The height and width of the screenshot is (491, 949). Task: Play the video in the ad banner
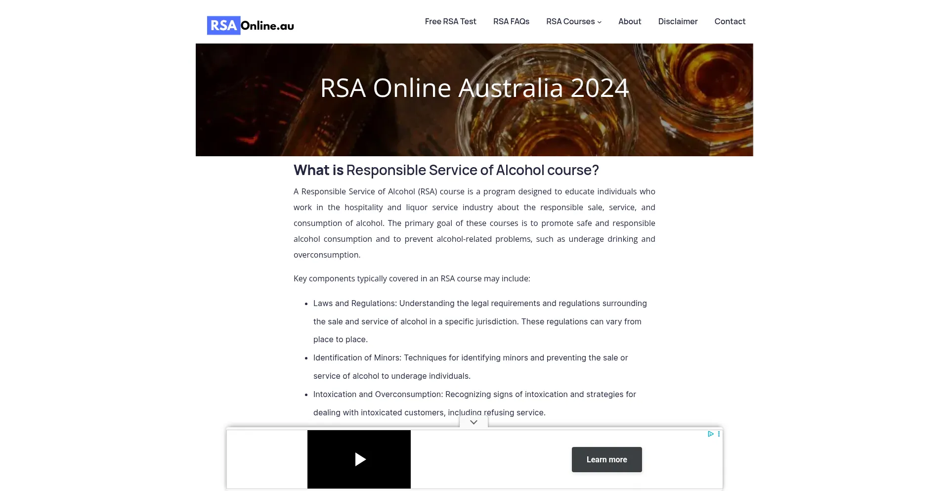pos(360,459)
